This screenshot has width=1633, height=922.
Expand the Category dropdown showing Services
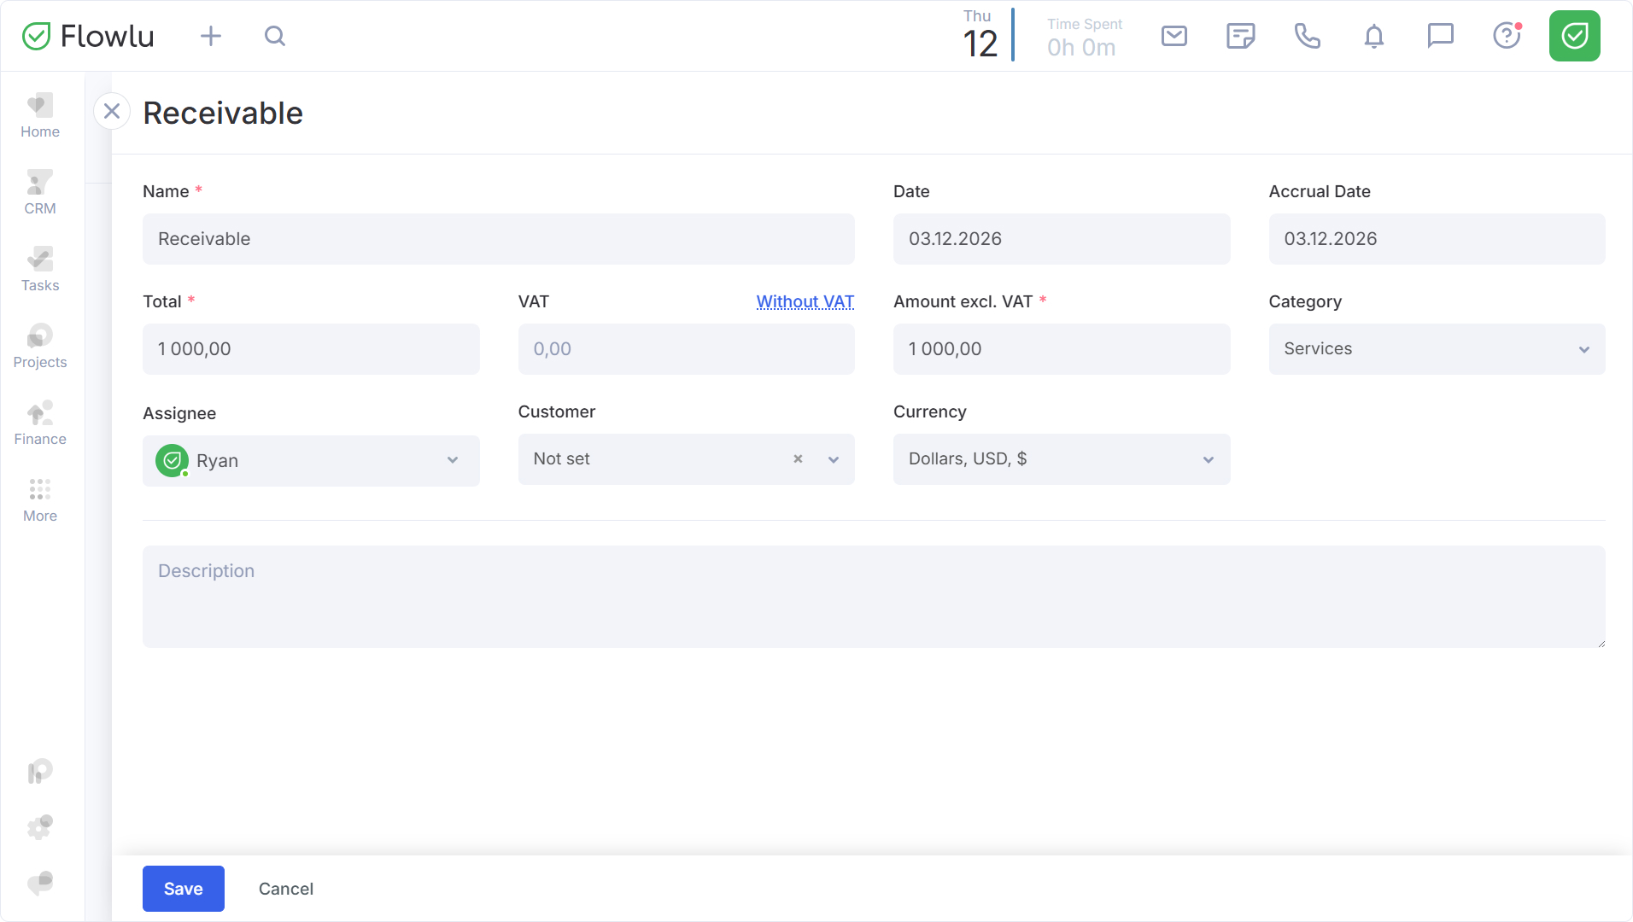[1436, 349]
